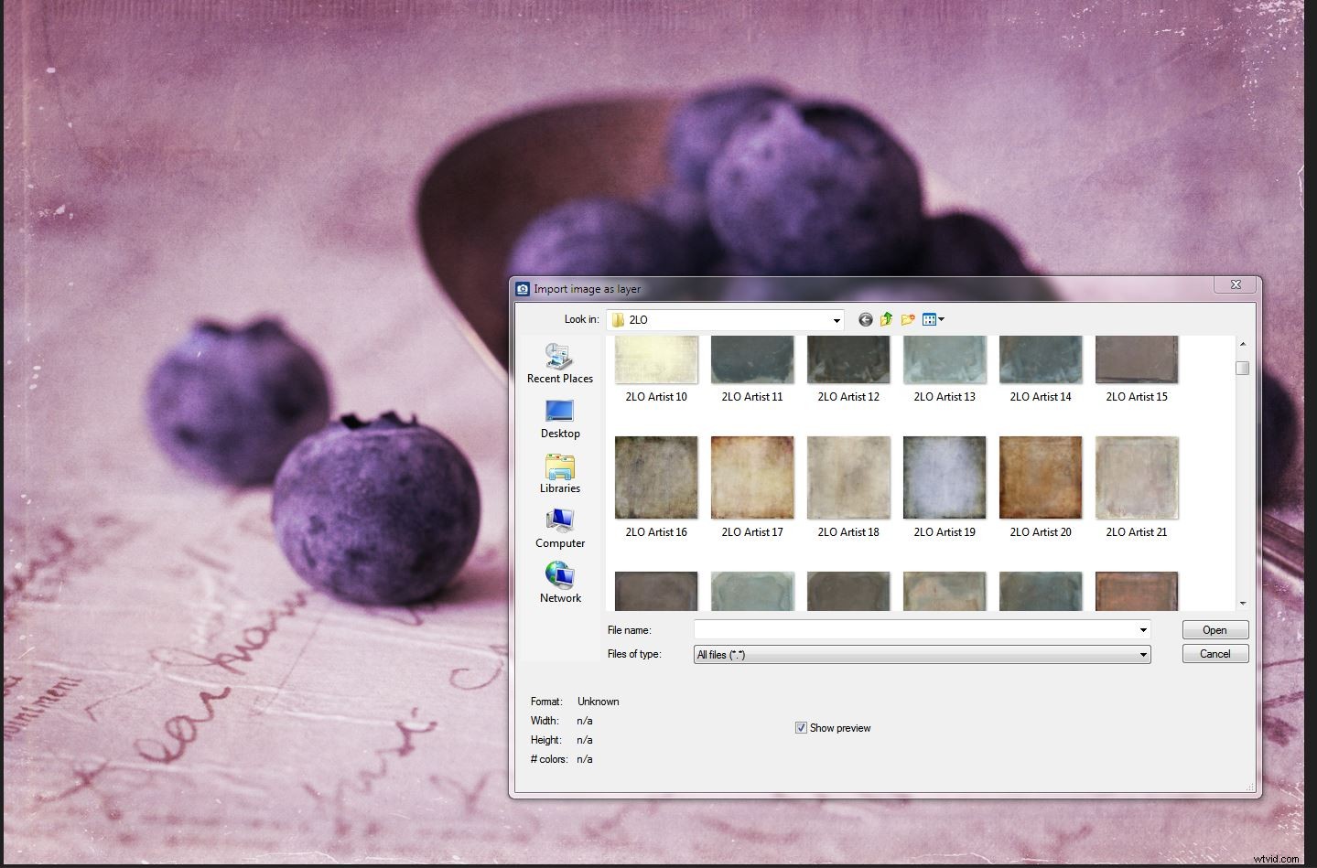1317x868 pixels.
Task: Open the Files of type dropdown
Action: 1141,654
